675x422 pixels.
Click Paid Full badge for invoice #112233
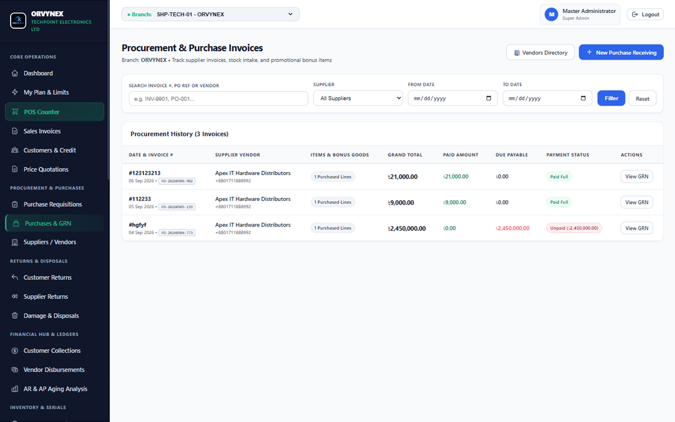pos(559,202)
